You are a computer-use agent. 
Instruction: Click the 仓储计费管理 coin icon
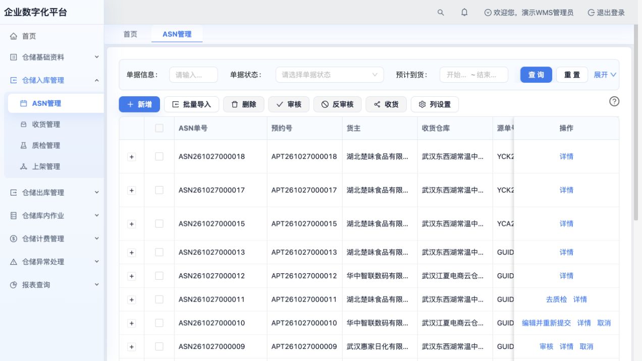pos(14,239)
